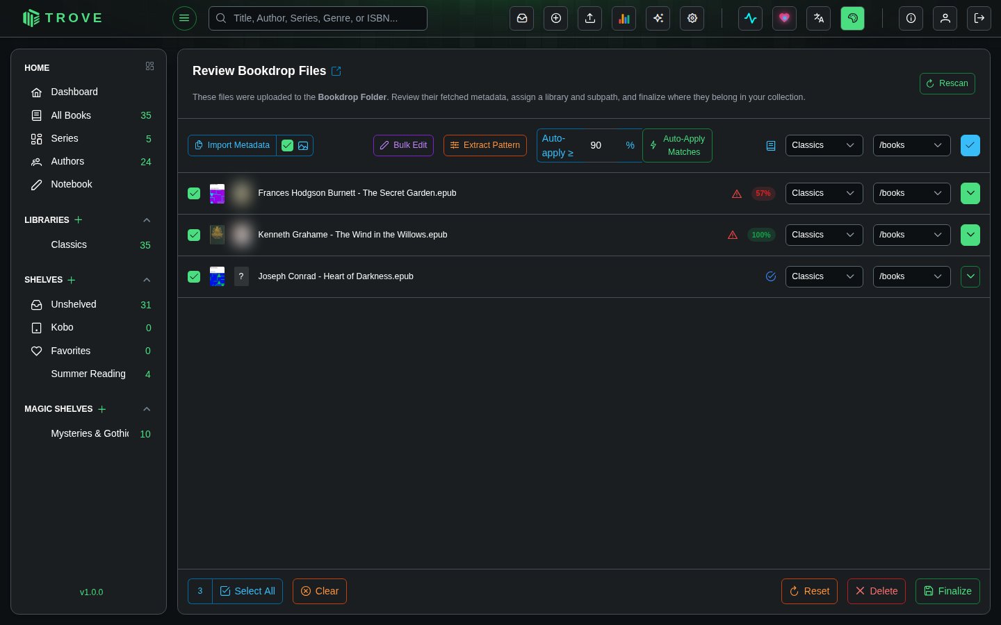Toggle the sidebar hamburger menu button
Image resolution: width=1001 pixels, height=625 pixels.
pyautogui.click(x=184, y=18)
